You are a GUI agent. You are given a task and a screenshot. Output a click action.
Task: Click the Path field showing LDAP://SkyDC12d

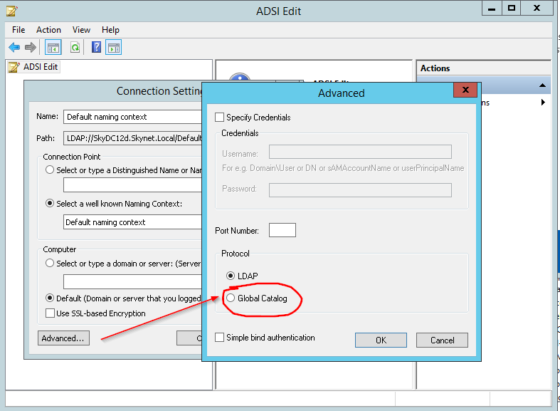pyautogui.click(x=132, y=138)
